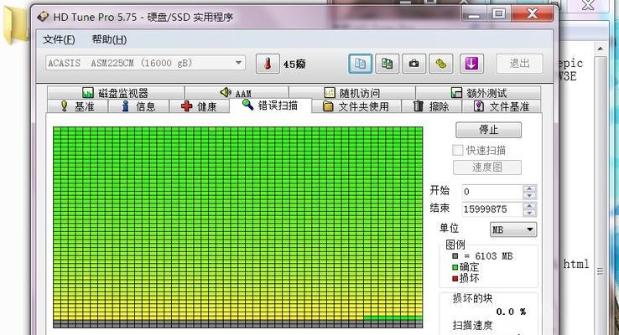
Task: Click the 0.0 % damaged blocks value
Action: (511, 312)
